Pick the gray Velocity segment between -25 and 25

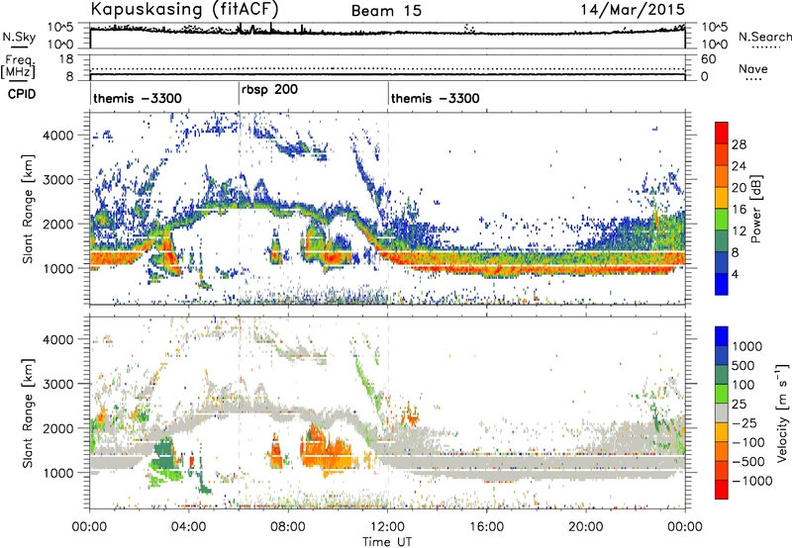click(722, 412)
